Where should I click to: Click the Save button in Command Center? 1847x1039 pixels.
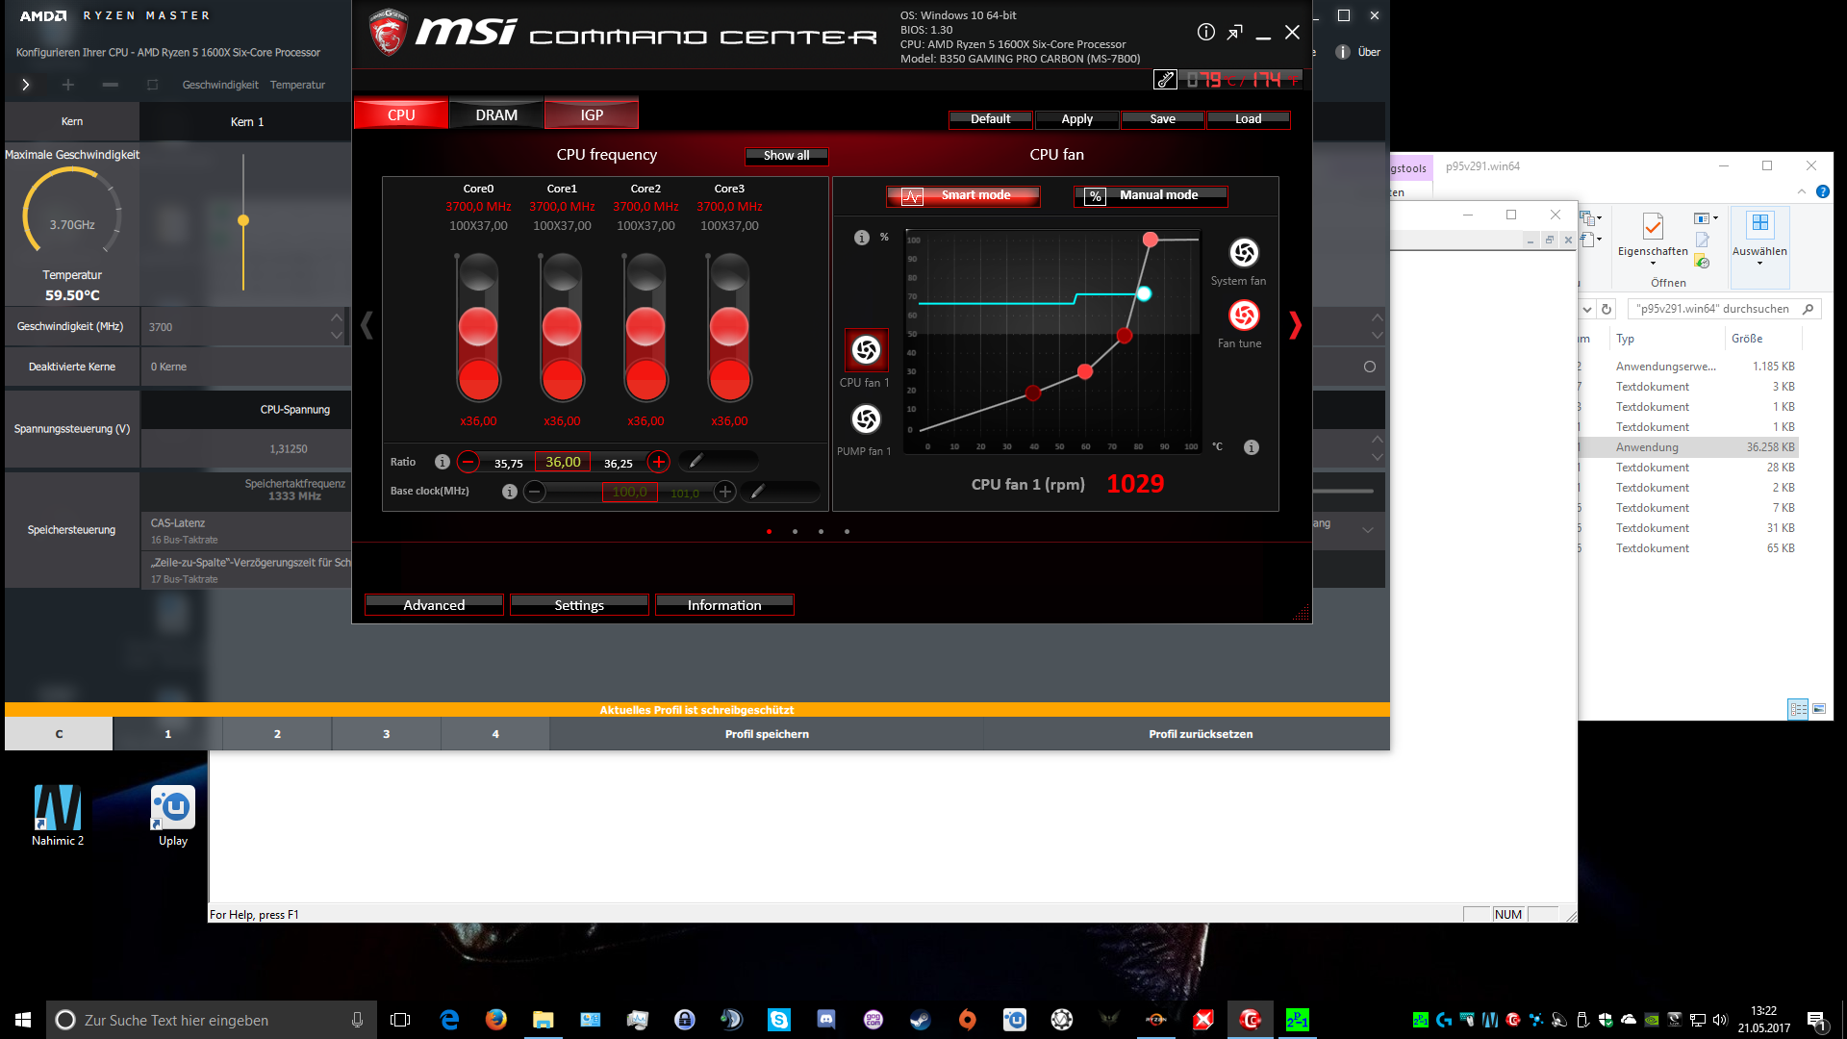[x=1162, y=119]
